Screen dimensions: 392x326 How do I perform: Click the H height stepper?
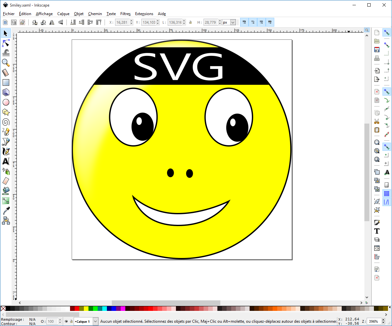click(220, 22)
